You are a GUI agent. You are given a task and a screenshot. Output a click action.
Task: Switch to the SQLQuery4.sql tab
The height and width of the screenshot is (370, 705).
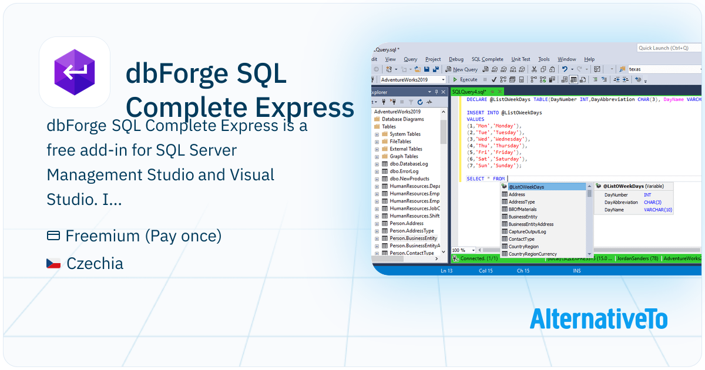469,92
